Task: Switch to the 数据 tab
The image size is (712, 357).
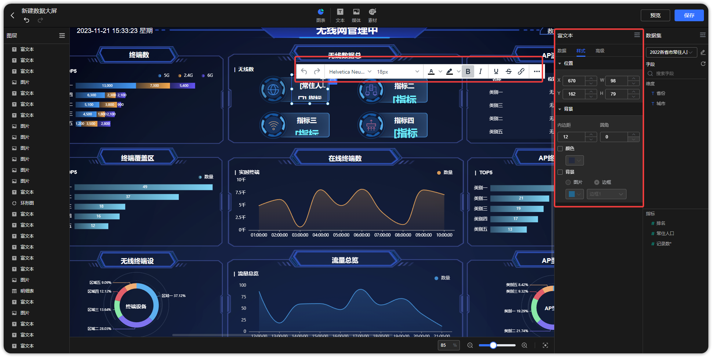Action: [x=562, y=51]
